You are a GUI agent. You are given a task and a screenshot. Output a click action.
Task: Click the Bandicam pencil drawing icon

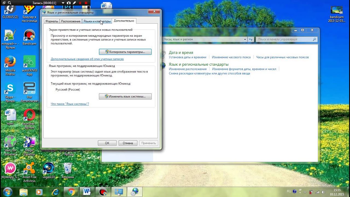click(x=74, y=3)
